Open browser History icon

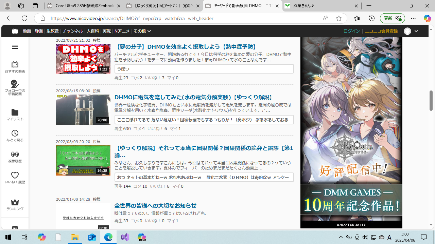371,18
